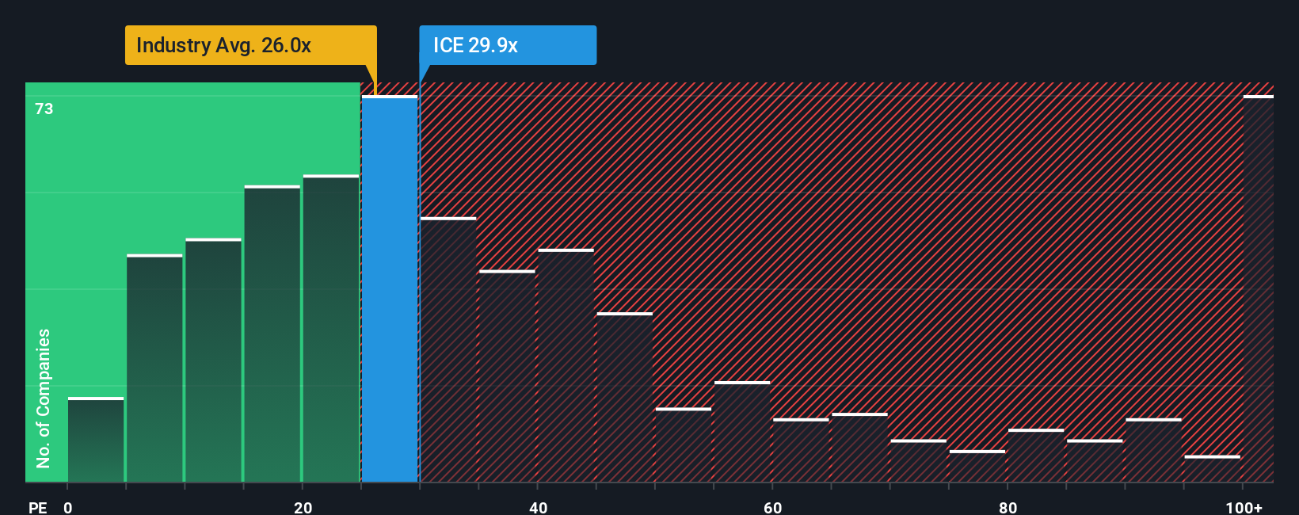Select the shortest green bar at PE 0
1299x515 pixels.
(96, 440)
